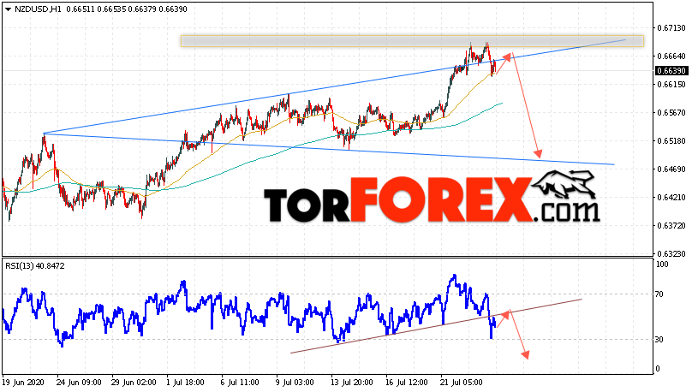The width and height of the screenshot is (692, 392).
Task: Select price axis value 0.64210
Action: (671, 197)
